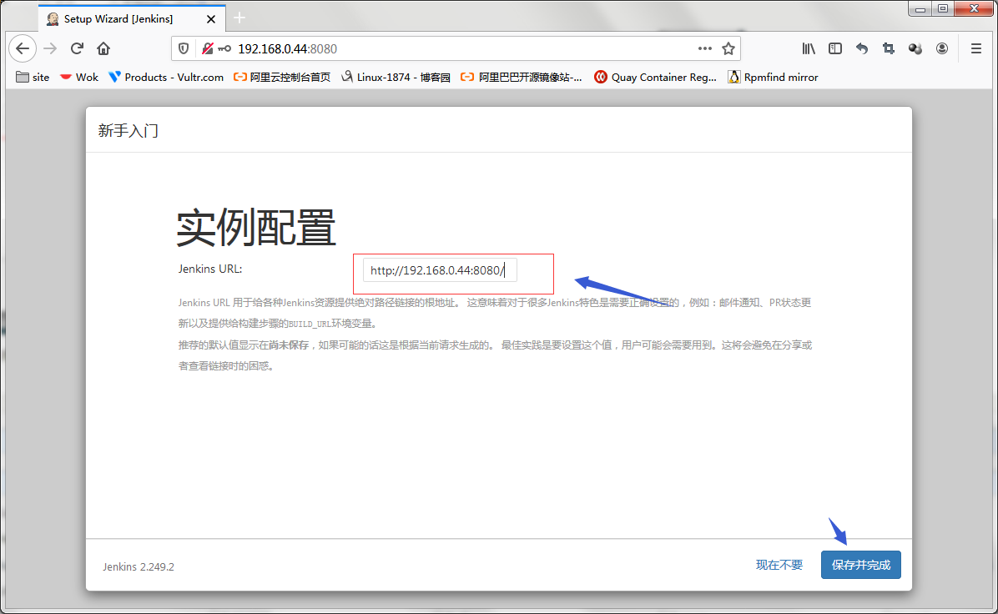Open 阿里云控制台首页 bookmark
The width and height of the screenshot is (998, 614).
[282, 77]
